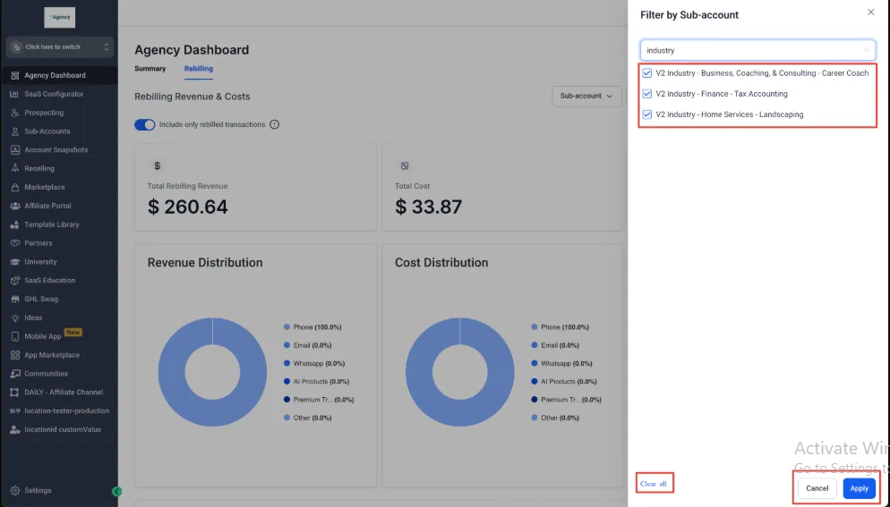
Task: Click Phone legend swatch under Revenue Distribution
Action: (287, 327)
